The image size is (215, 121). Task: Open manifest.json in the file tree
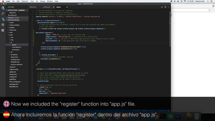click(15, 59)
